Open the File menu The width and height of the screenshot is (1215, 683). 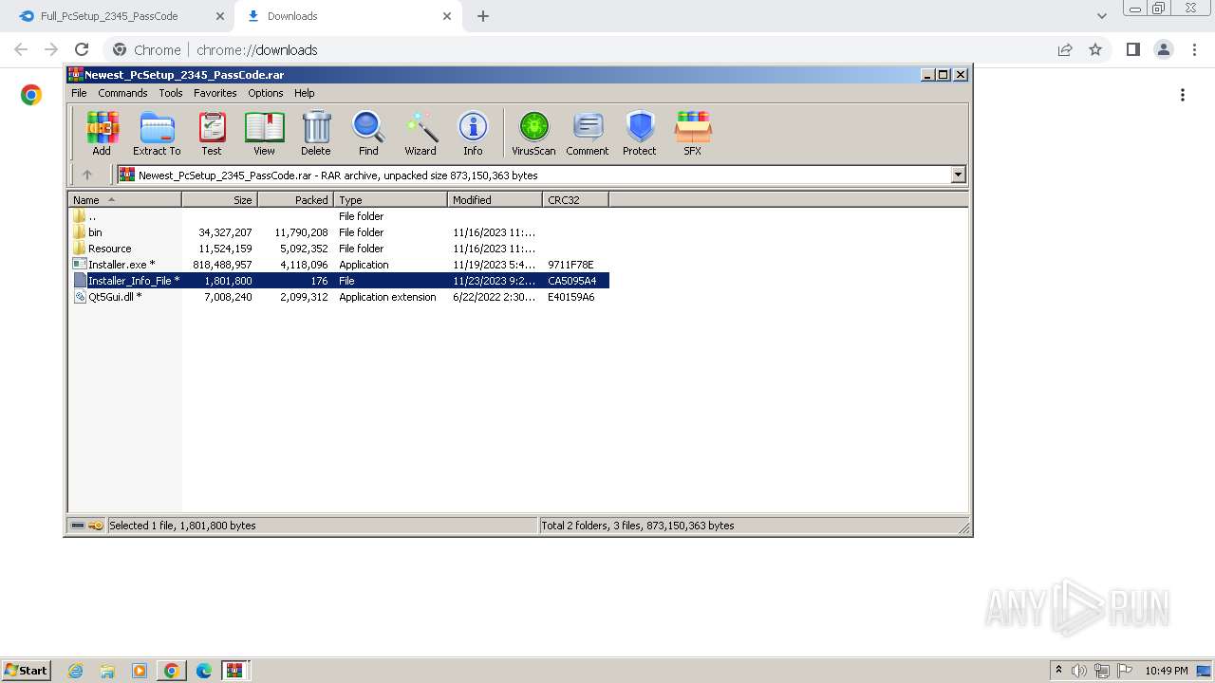tap(79, 93)
